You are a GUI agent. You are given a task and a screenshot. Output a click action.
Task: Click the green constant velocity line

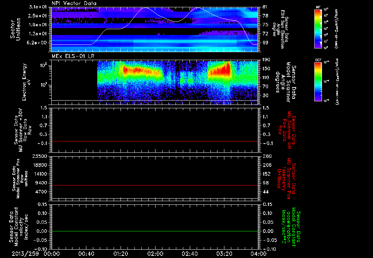[x=154, y=231]
